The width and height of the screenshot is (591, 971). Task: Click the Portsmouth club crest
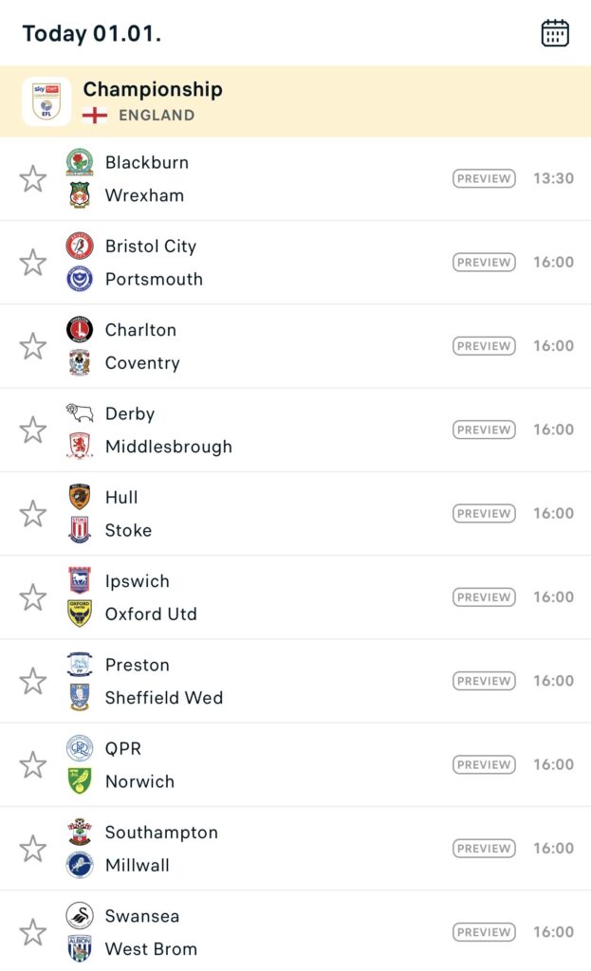point(80,279)
